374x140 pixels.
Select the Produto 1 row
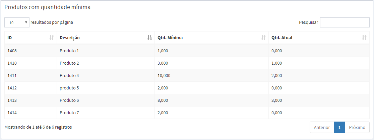point(69,51)
